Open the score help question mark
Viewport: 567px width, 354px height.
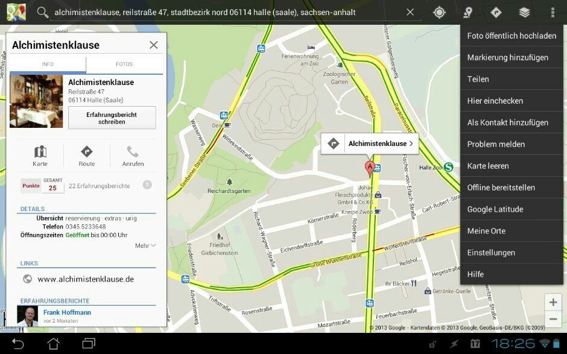147,185
